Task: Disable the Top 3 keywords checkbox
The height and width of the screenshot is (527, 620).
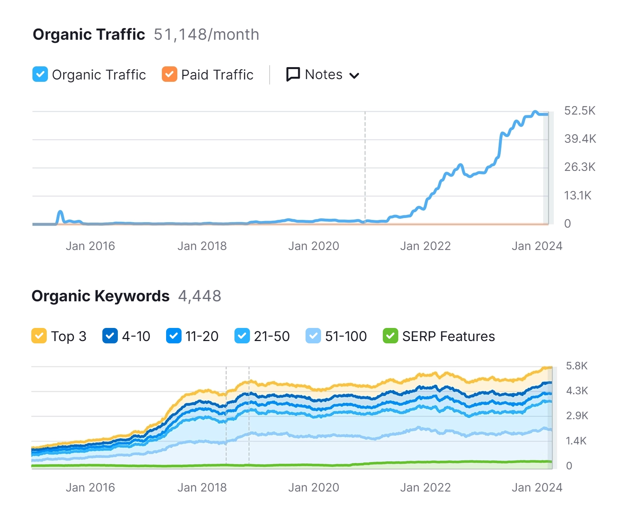Action: click(x=39, y=336)
